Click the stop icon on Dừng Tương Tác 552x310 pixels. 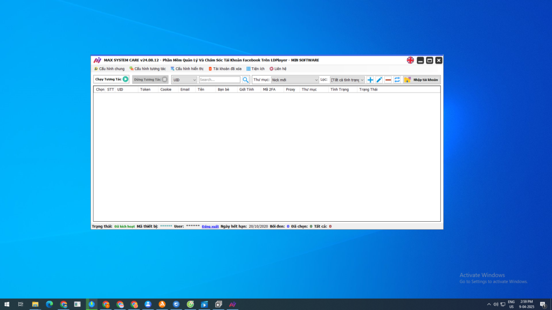(164, 79)
